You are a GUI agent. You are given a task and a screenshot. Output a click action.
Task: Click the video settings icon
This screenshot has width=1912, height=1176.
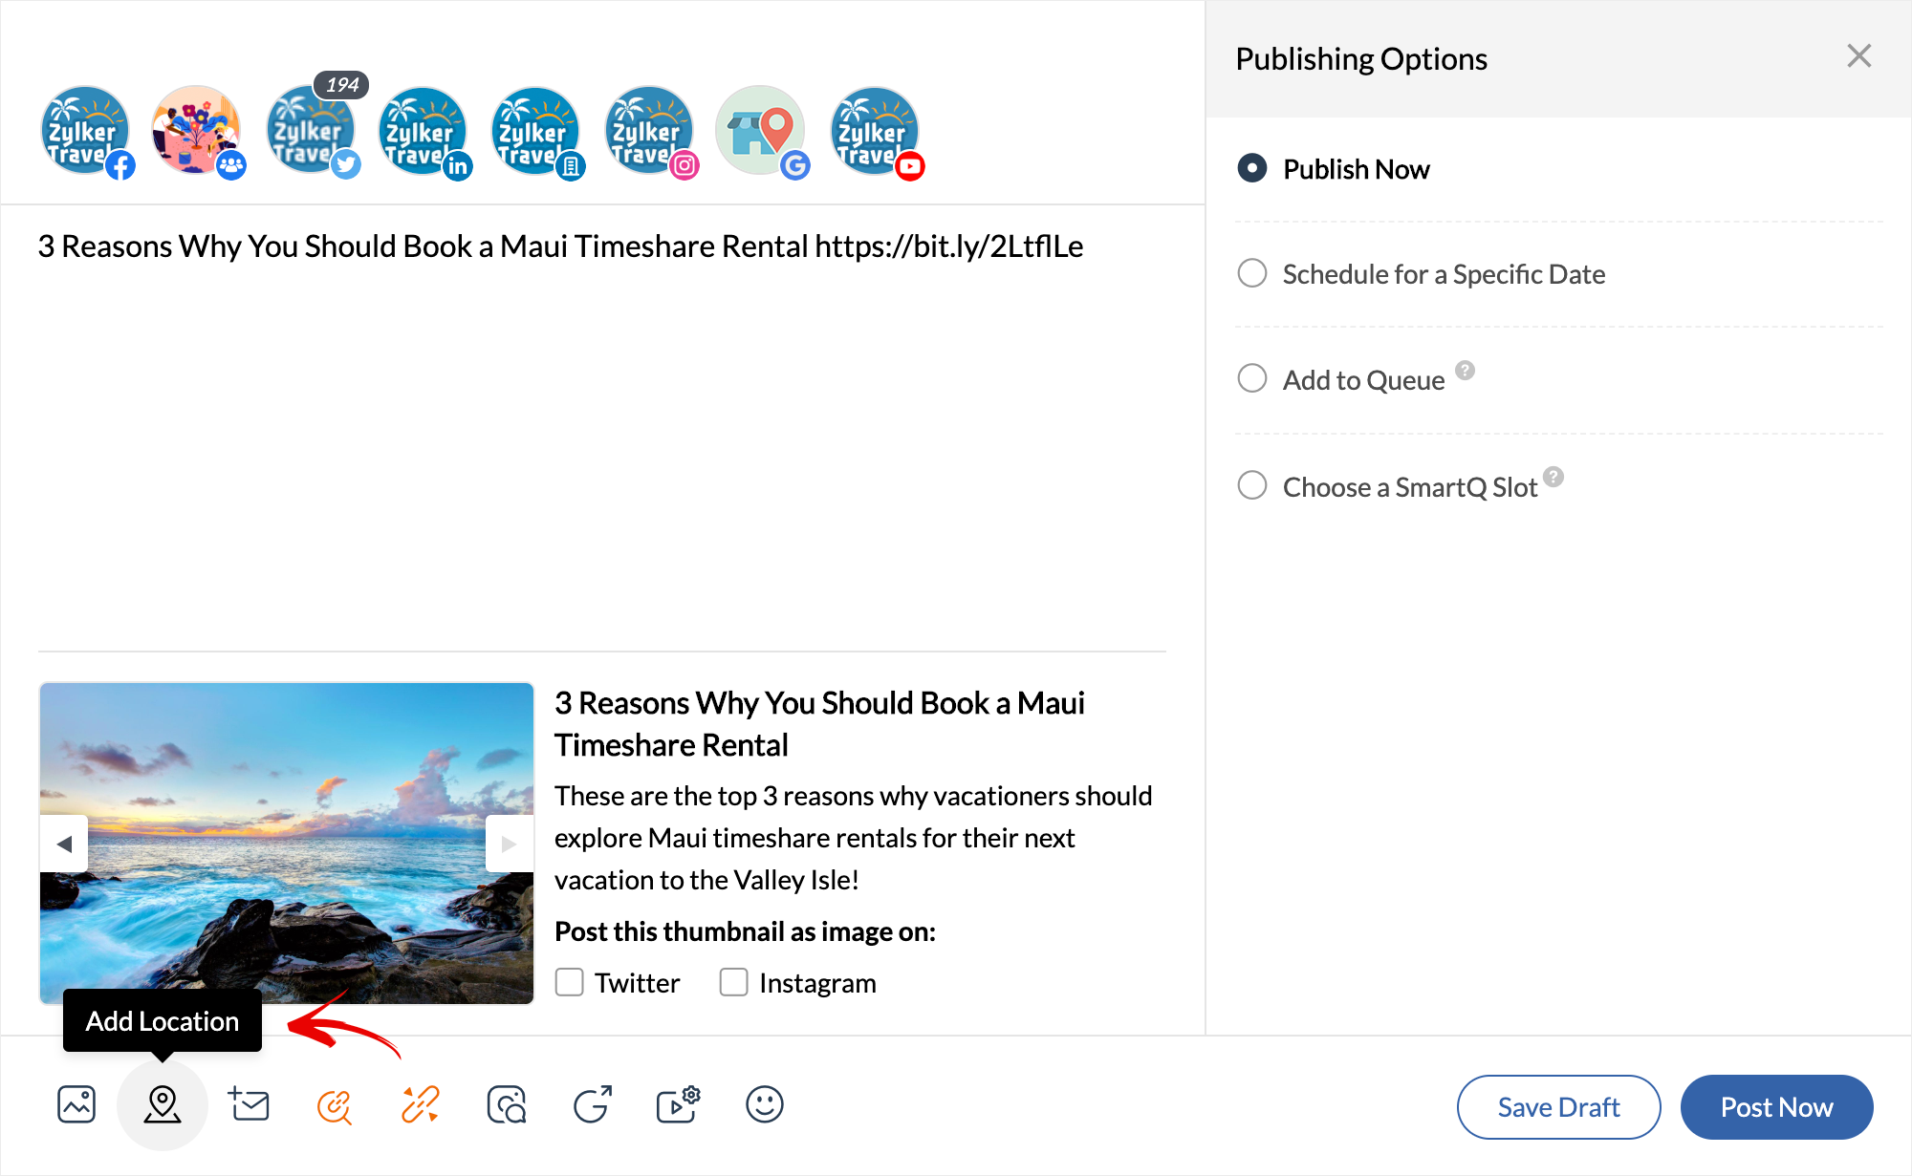(678, 1104)
